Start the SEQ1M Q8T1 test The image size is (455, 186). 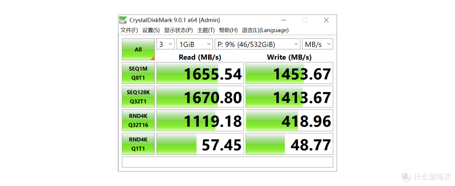coord(138,73)
